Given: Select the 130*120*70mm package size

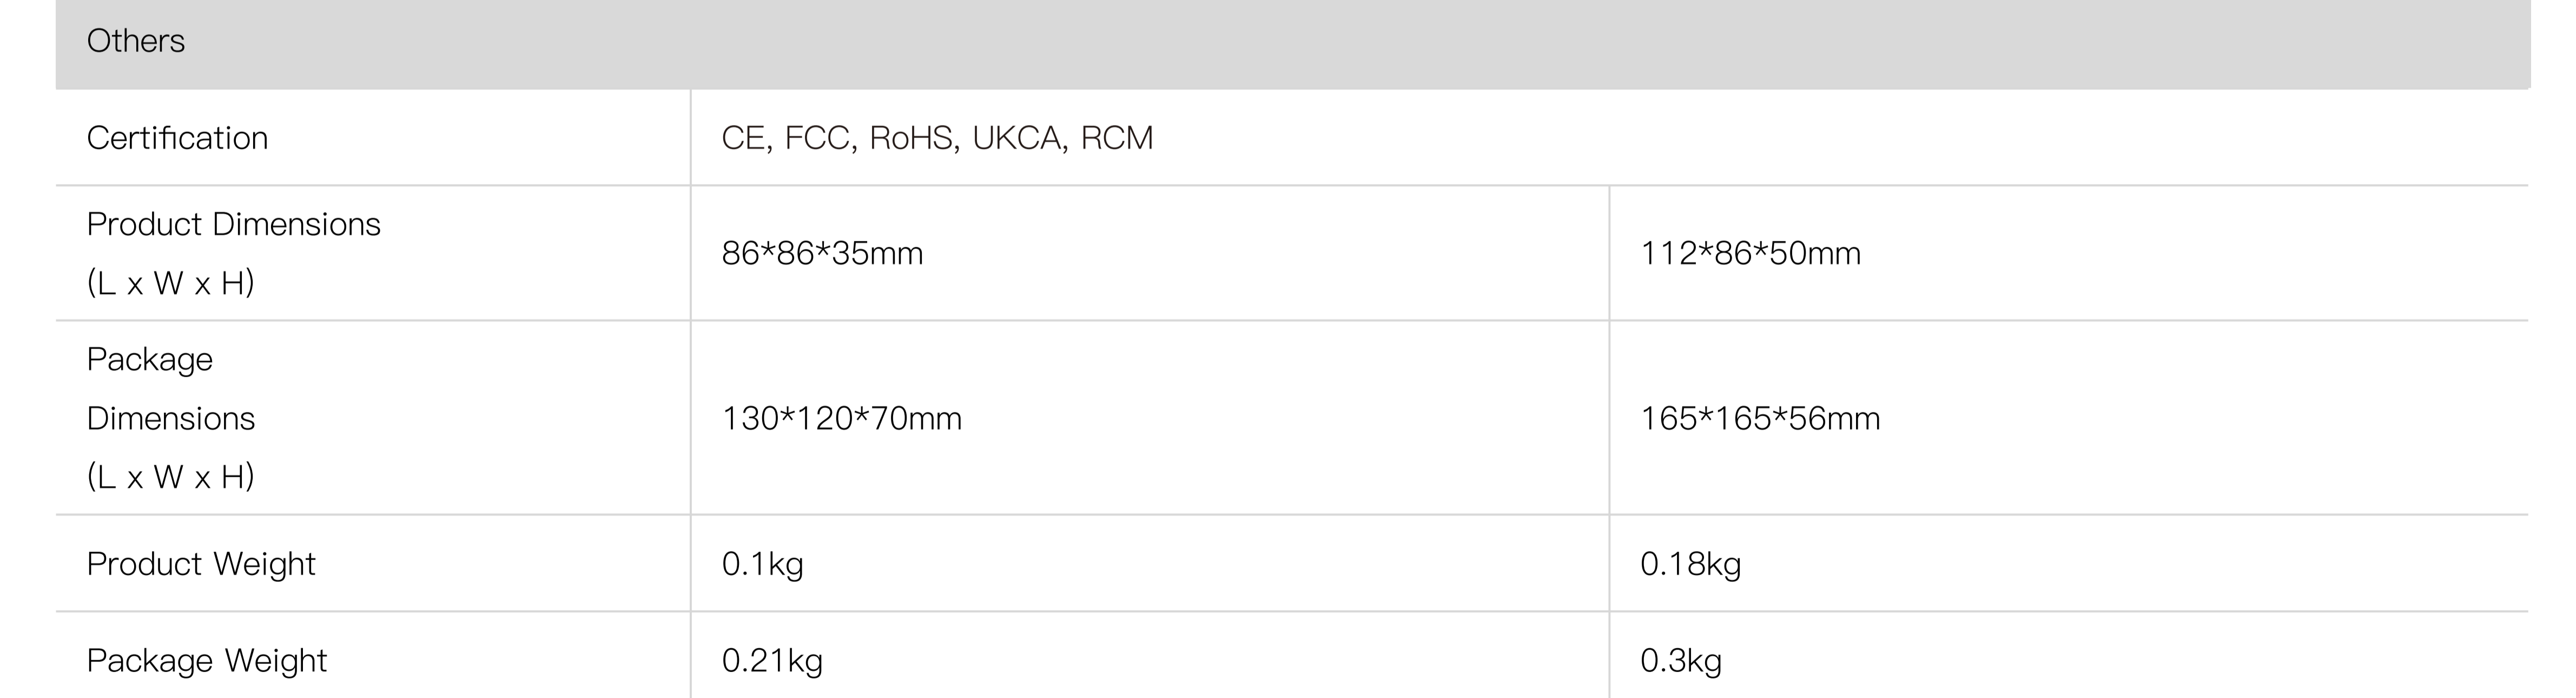Looking at the screenshot, I should tap(841, 418).
